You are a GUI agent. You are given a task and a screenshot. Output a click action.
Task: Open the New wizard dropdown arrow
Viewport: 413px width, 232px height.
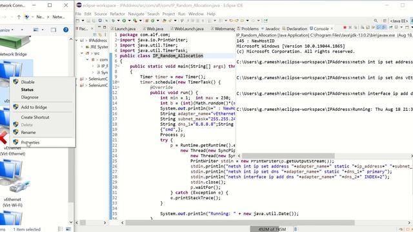pos(83,21)
